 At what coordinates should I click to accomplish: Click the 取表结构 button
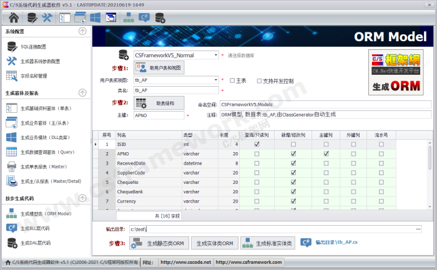click(159, 103)
